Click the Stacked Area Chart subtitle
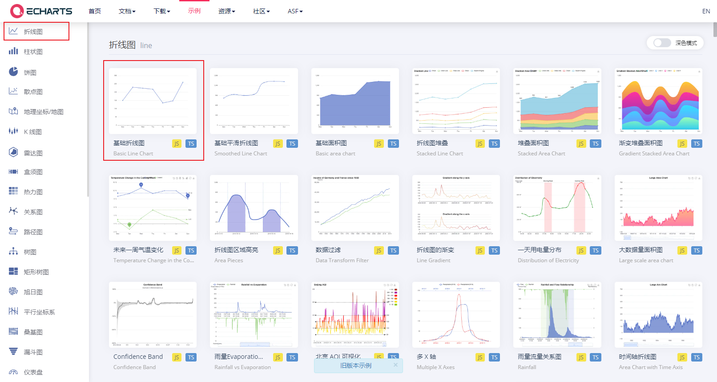The width and height of the screenshot is (717, 382). [541, 154]
